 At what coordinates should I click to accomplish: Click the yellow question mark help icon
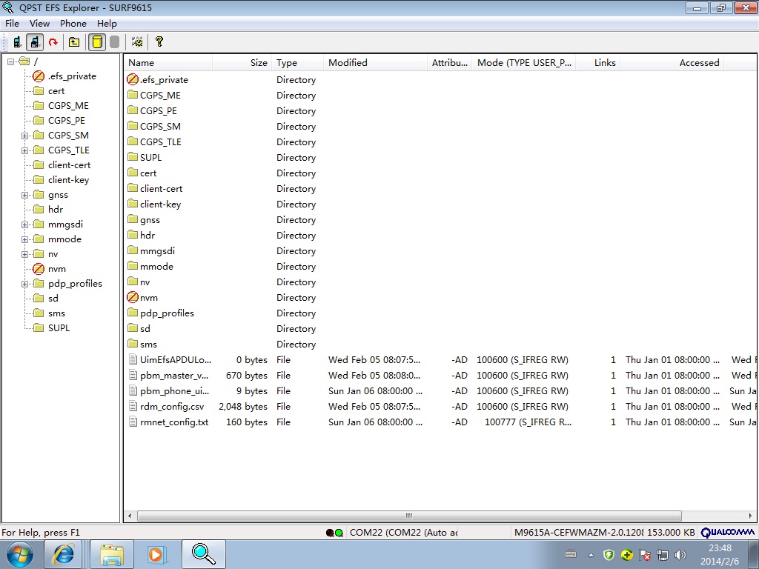(159, 42)
